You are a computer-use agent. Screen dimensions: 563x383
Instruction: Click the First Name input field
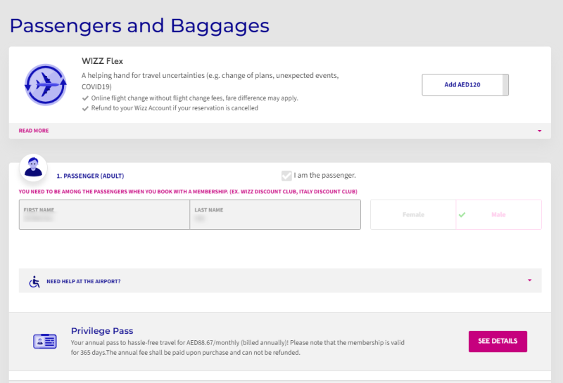point(104,215)
